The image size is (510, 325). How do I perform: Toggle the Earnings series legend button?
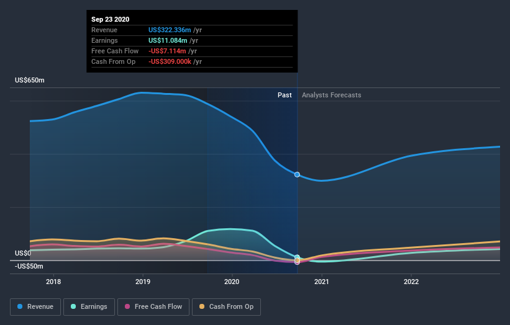tap(89, 307)
